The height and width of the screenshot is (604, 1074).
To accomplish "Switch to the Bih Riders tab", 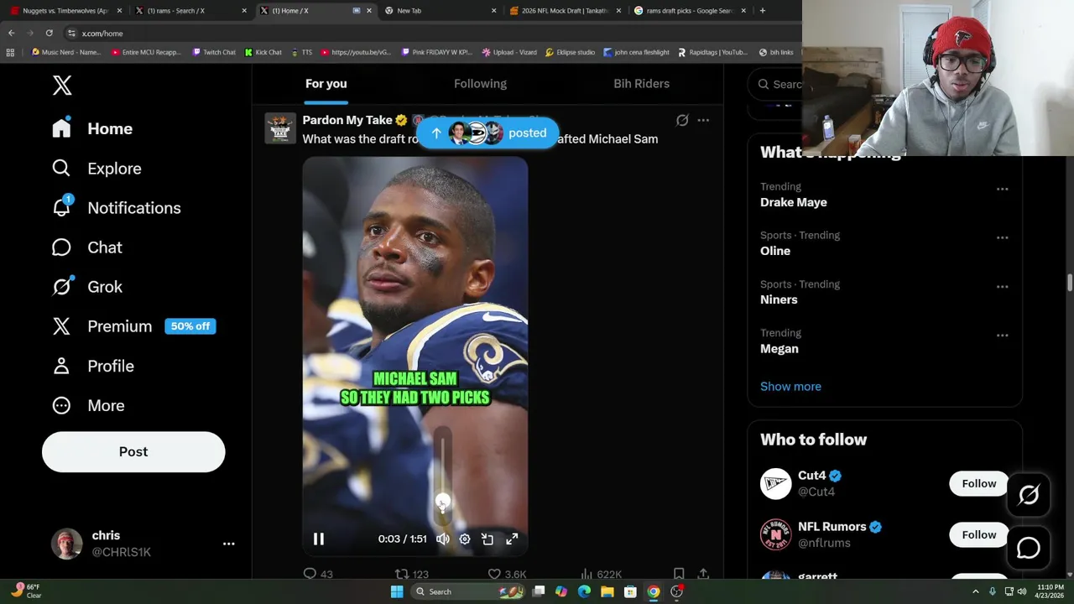I will click(x=641, y=83).
